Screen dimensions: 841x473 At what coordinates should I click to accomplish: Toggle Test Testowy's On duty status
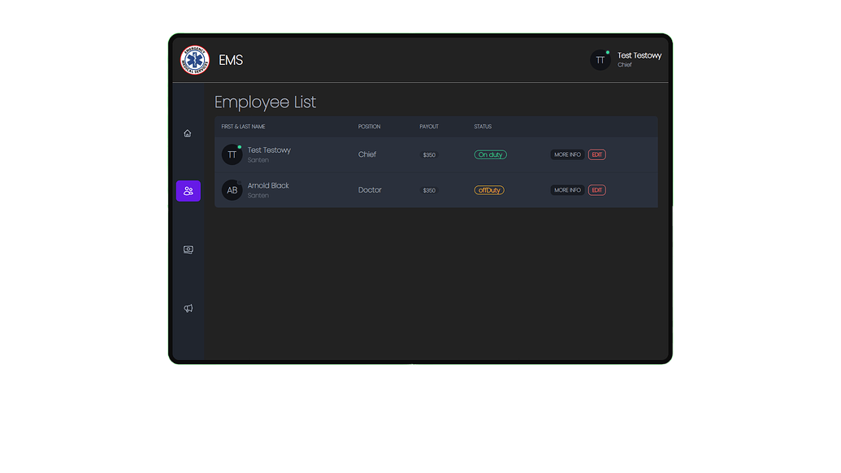tap(490, 154)
